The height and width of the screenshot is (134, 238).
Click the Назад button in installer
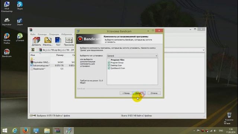[x=126, y=93]
